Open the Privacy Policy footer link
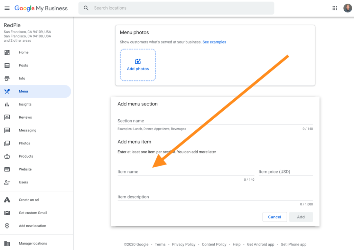This screenshot has width=354, height=250. coord(184,244)
